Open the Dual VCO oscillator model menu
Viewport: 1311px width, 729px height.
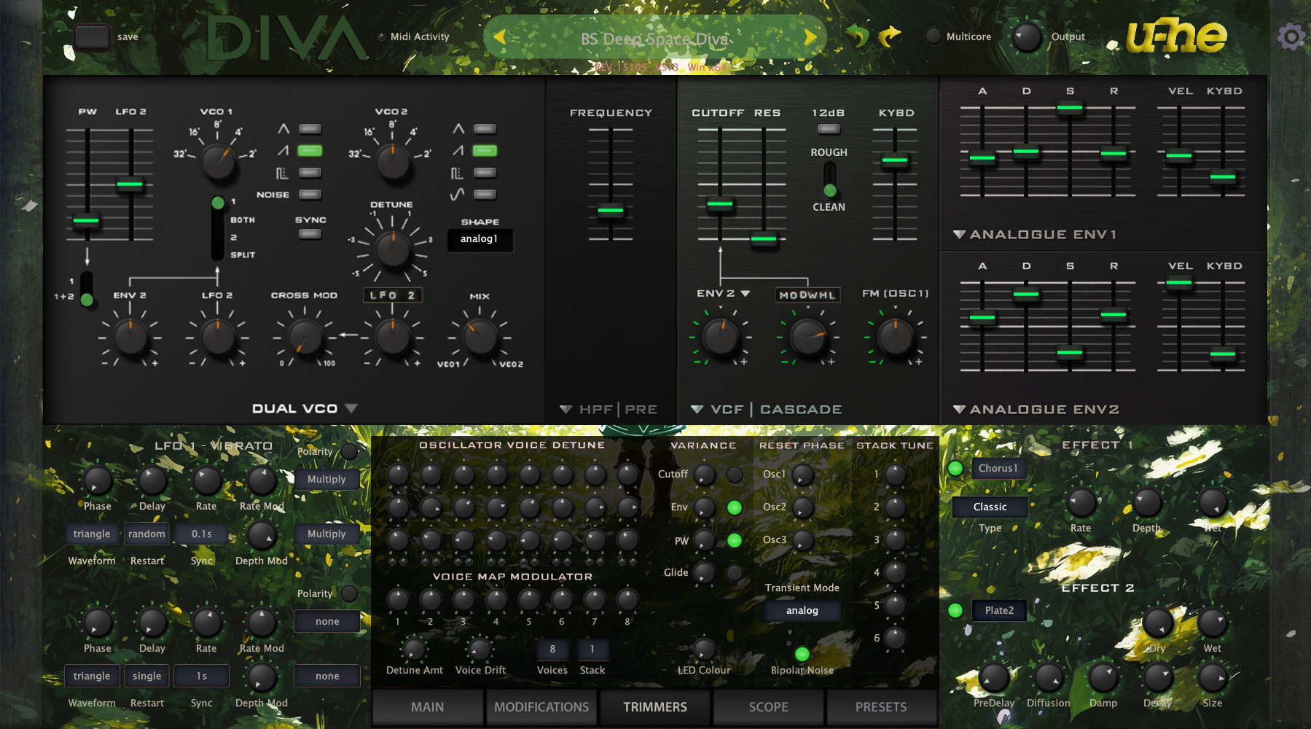[x=351, y=408]
